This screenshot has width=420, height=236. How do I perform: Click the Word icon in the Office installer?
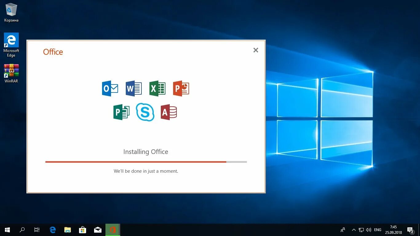pos(134,88)
